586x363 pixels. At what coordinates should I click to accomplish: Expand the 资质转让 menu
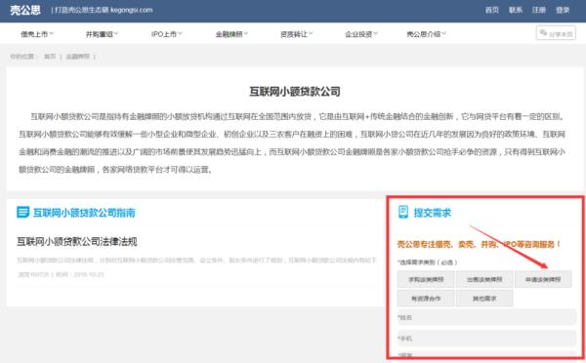pyautogui.click(x=297, y=34)
